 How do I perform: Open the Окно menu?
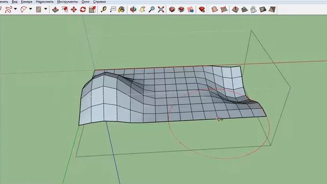[x=85, y=2]
